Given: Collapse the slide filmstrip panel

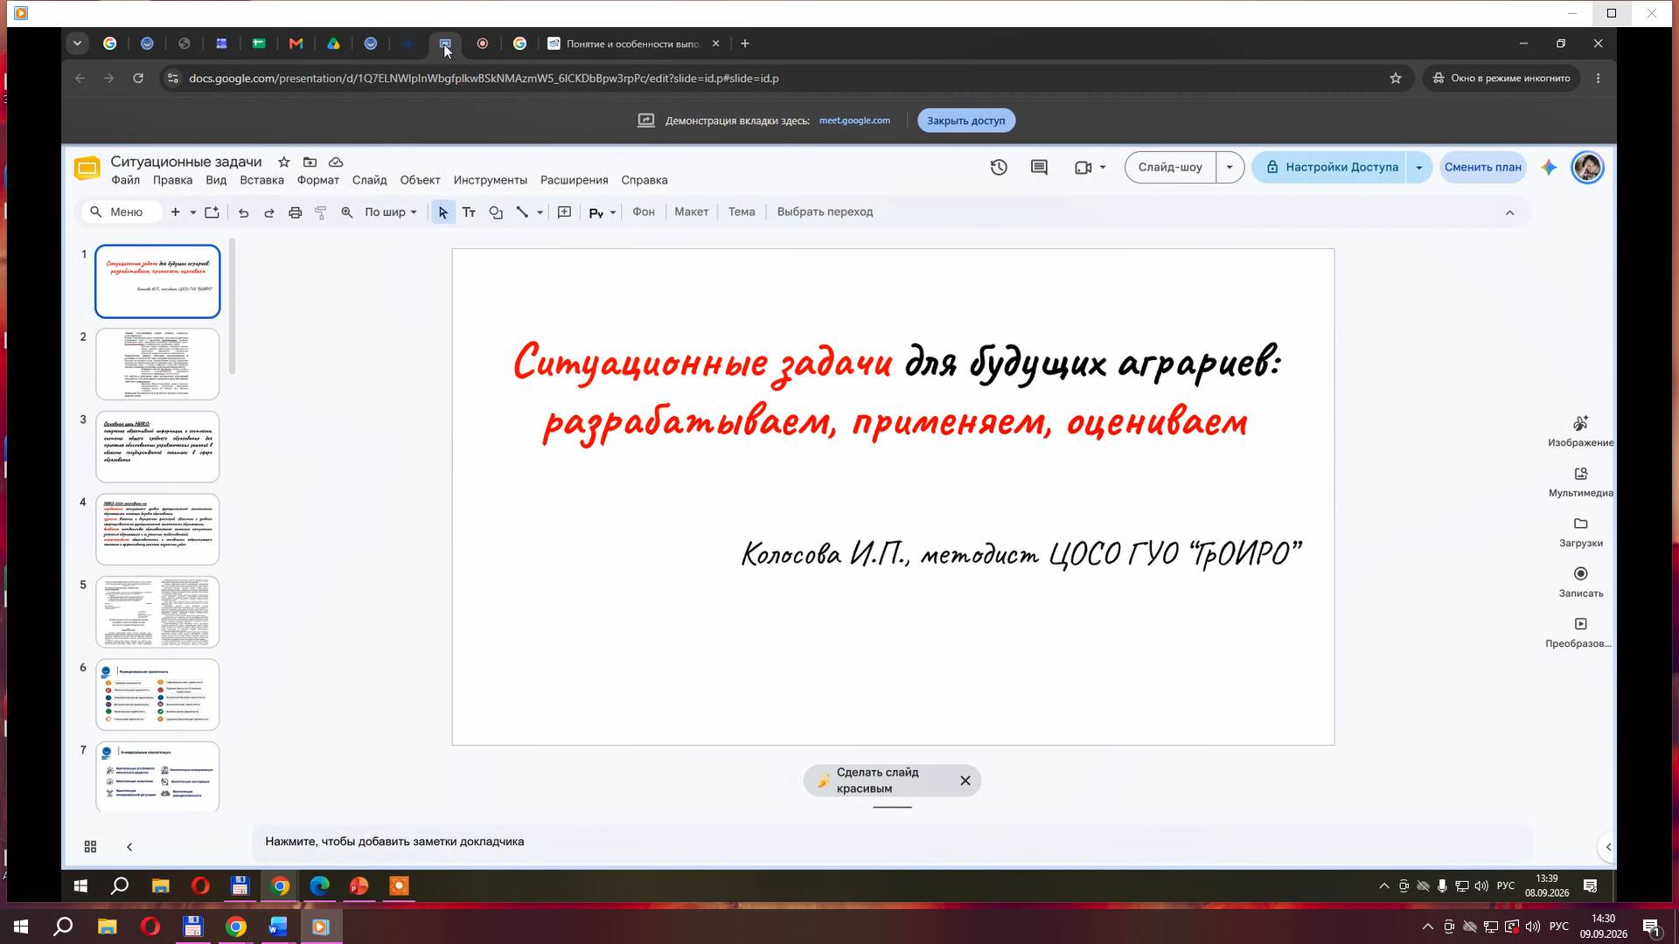Looking at the screenshot, I should 129,847.
